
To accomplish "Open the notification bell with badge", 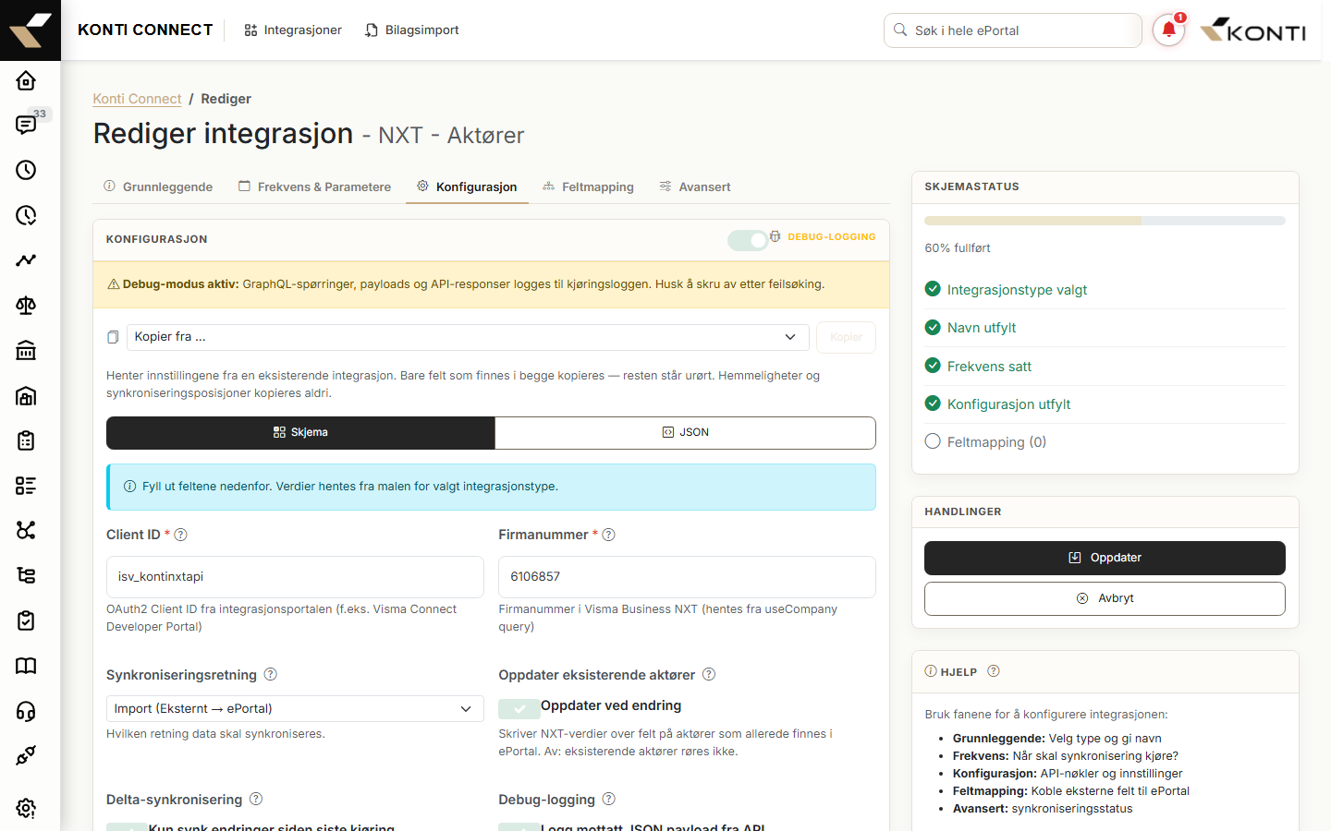I will coord(1169,30).
